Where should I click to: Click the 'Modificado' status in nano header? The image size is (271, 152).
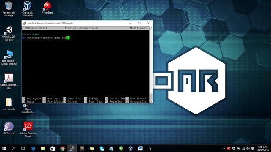(x=138, y=28)
